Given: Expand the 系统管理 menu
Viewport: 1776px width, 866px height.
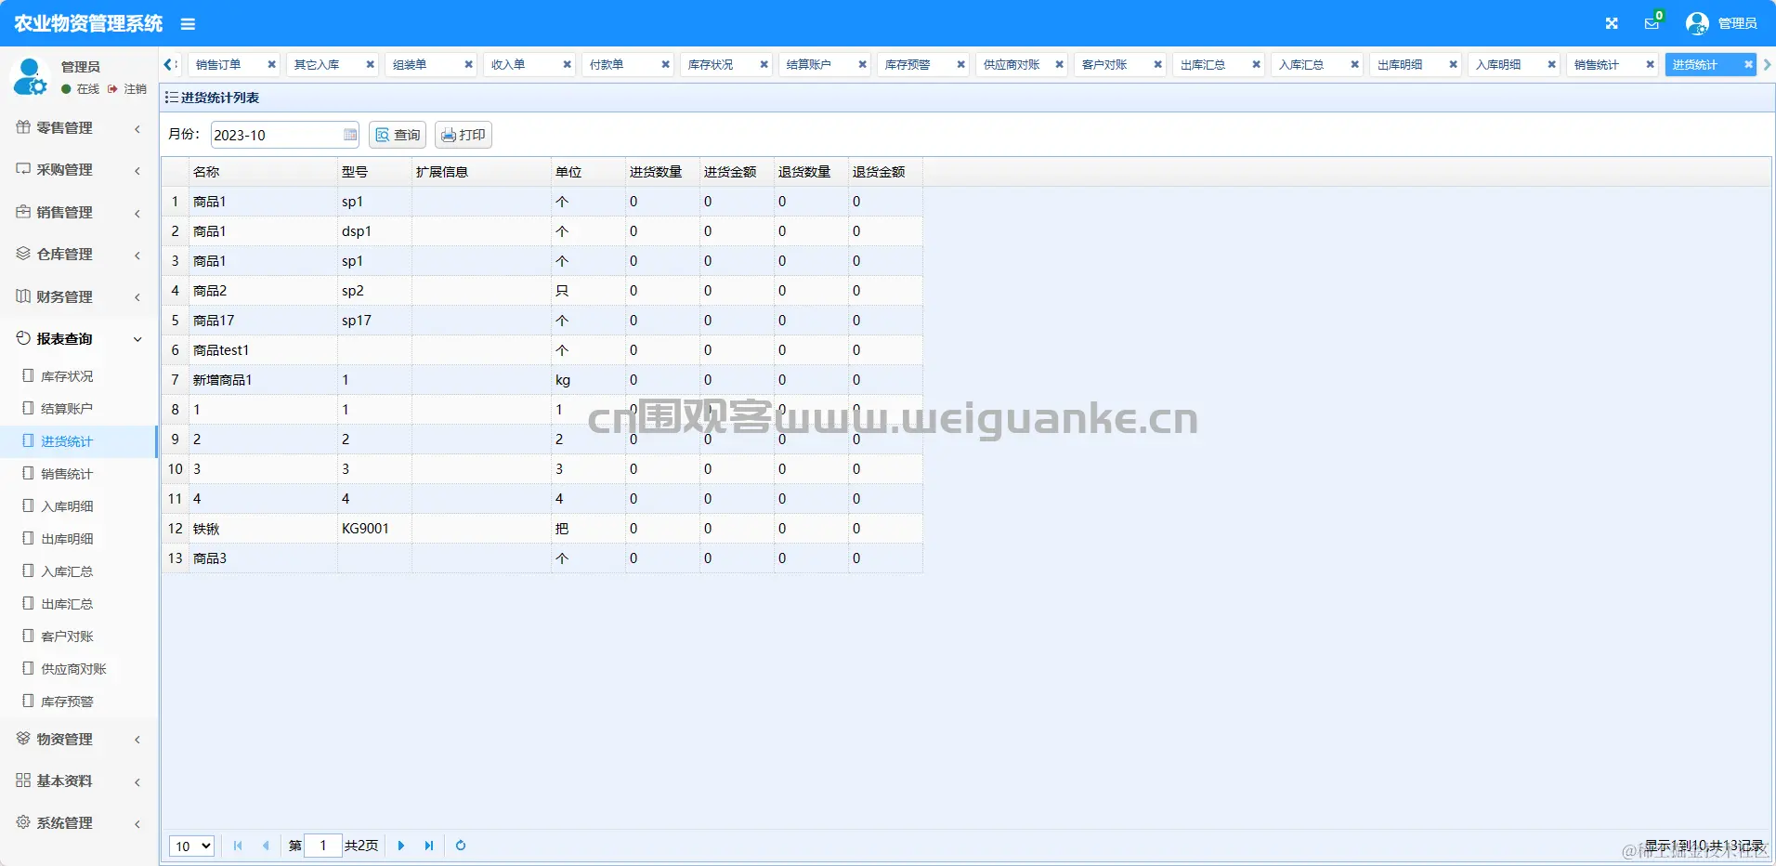Looking at the screenshot, I should [x=78, y=822].
